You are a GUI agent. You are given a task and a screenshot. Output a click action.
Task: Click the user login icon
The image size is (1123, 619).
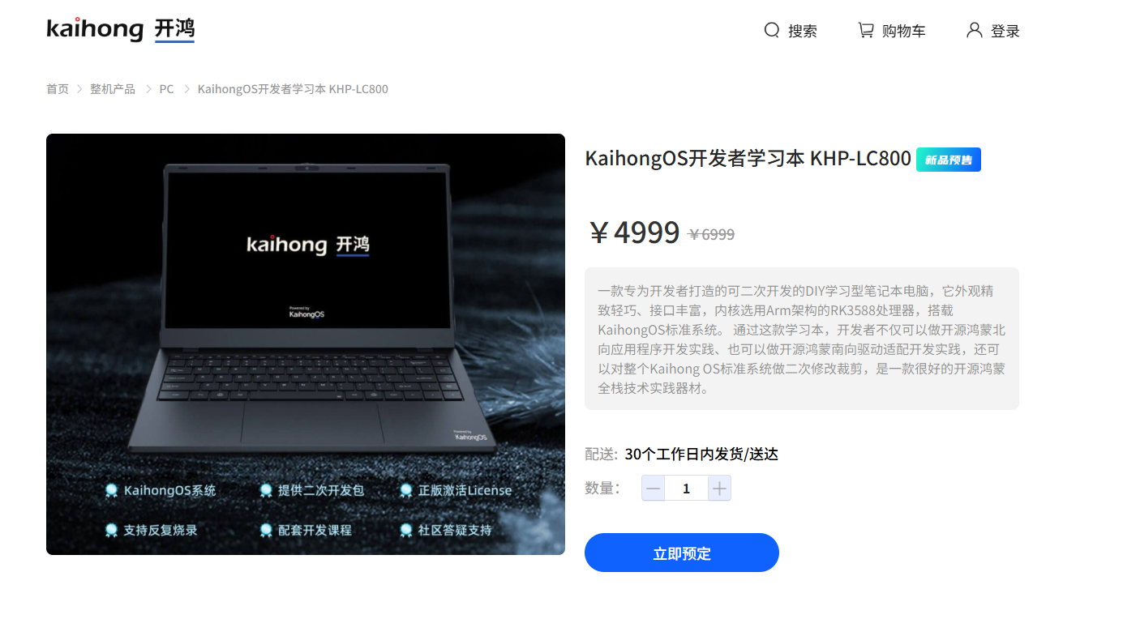click(x=974, y=31)
